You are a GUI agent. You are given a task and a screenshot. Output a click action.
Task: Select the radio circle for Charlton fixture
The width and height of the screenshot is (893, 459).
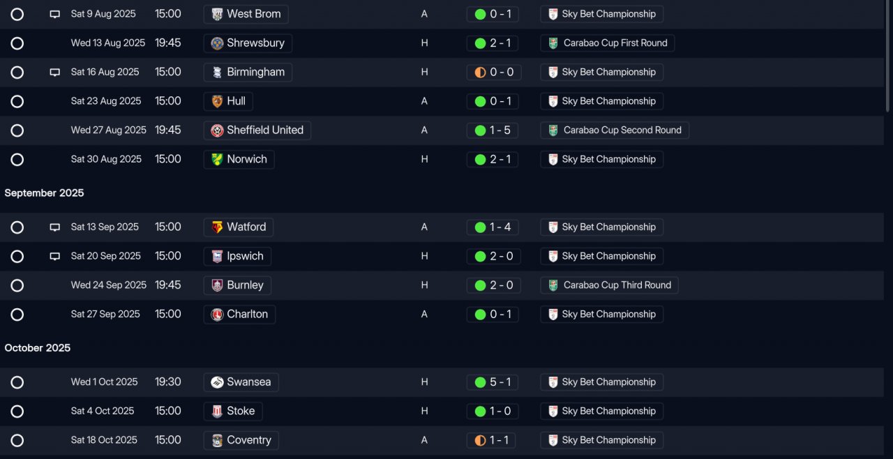click(x=17, y=315)
